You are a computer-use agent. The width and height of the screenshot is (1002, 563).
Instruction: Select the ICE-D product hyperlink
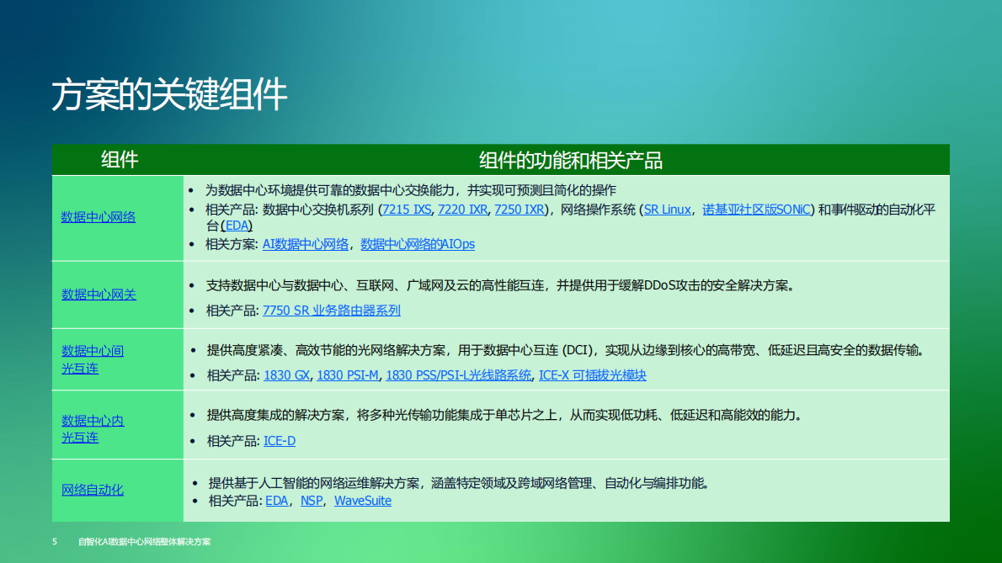click(280, 440)
